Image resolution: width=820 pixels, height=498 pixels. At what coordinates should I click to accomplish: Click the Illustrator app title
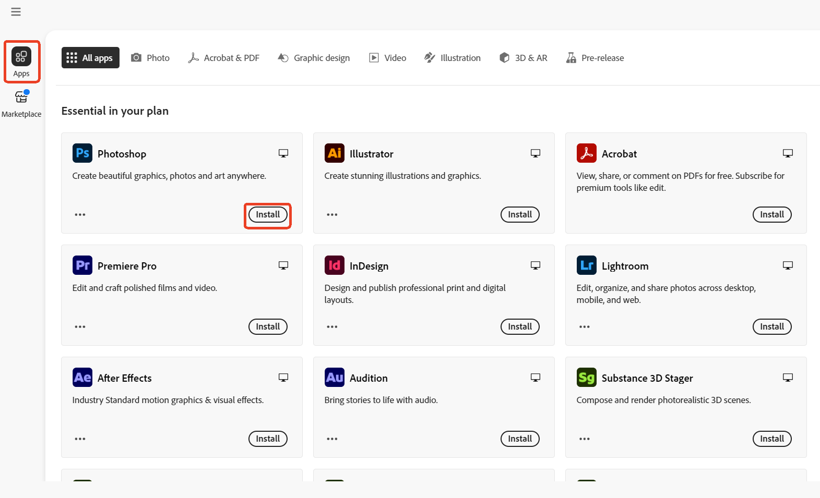[x=372, y=154]
